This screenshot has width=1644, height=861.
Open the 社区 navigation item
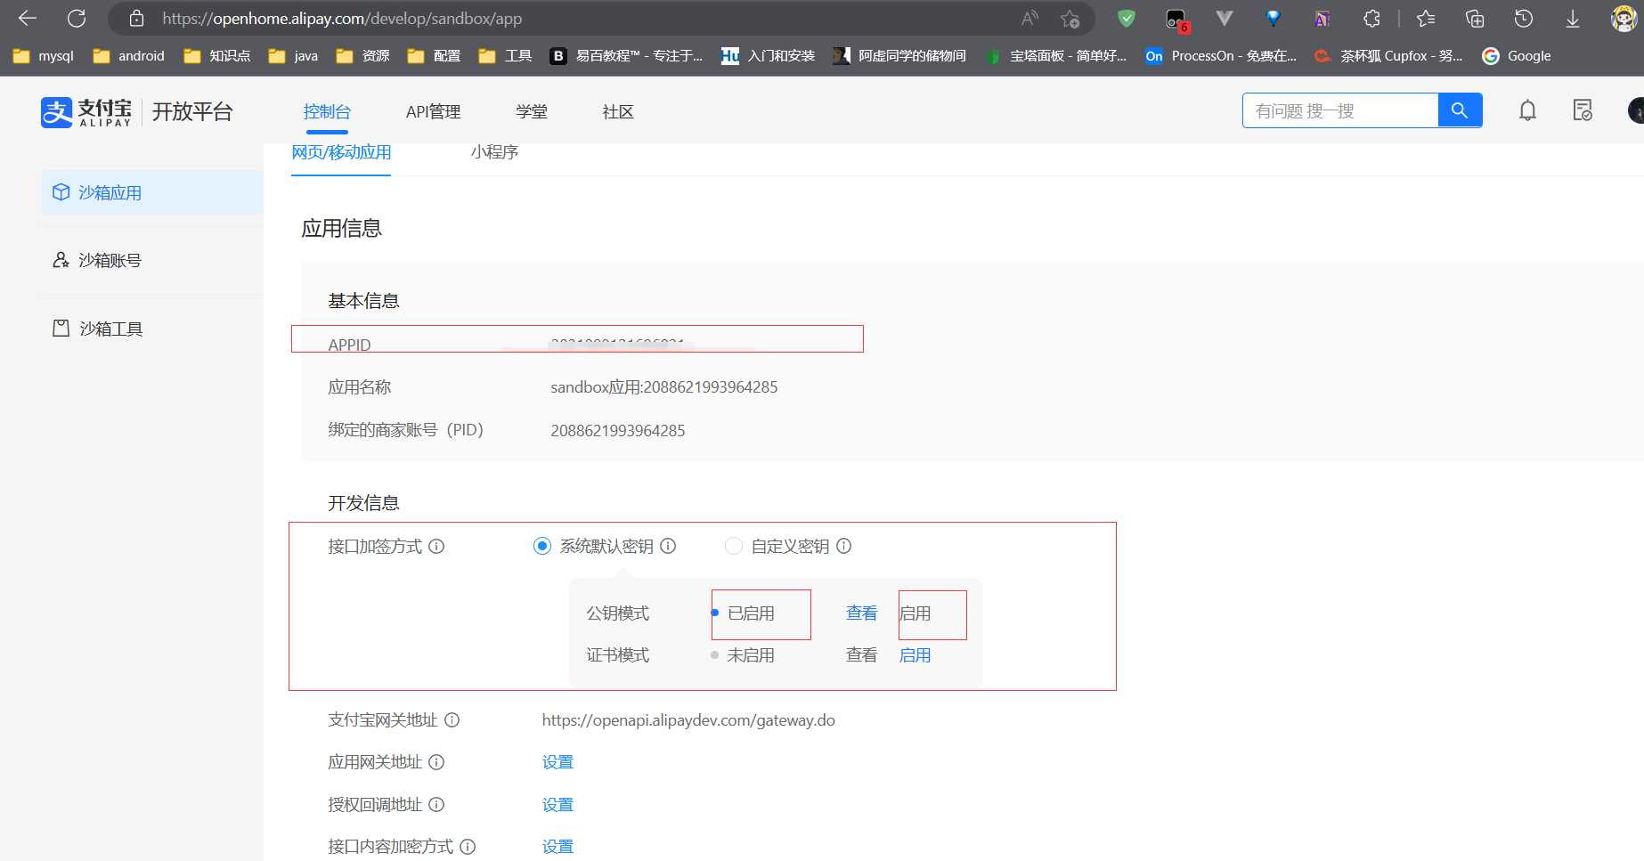coord(618,112)
